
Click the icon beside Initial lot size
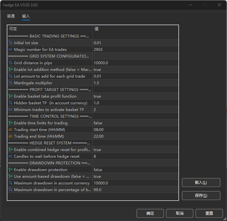tap(10, 43)
